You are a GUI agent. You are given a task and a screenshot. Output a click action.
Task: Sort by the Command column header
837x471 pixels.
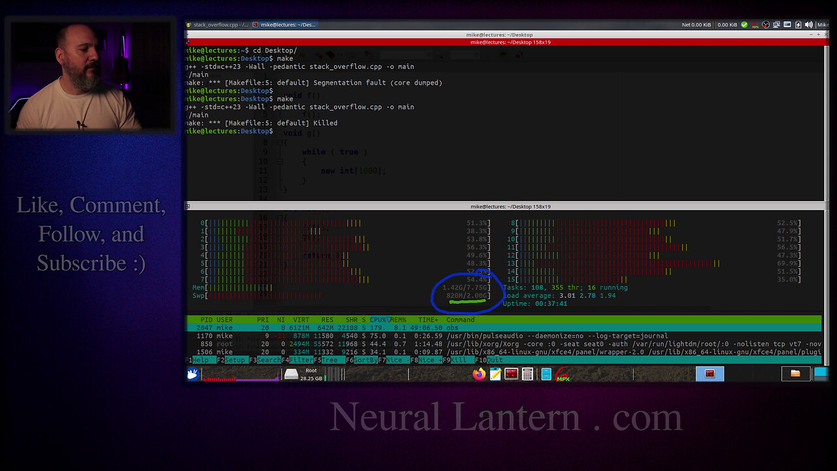pos(460,320)
